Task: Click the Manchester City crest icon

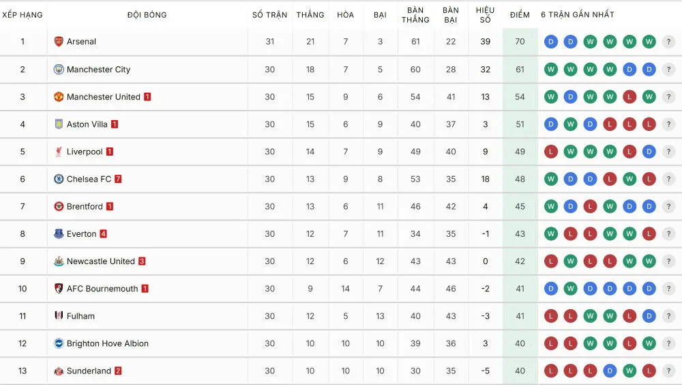Action: click(59, 70)
